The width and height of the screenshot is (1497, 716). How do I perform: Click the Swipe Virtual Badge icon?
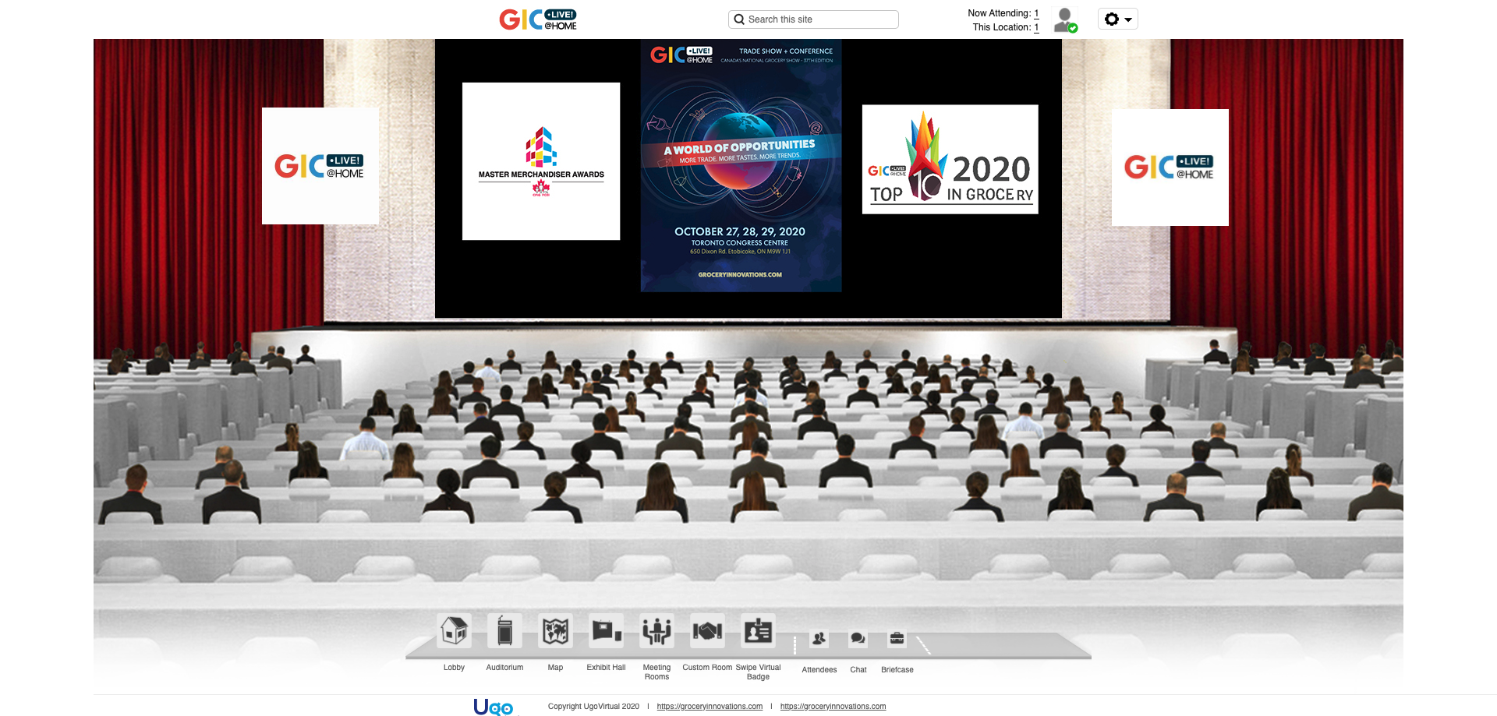tap(758, 631)
